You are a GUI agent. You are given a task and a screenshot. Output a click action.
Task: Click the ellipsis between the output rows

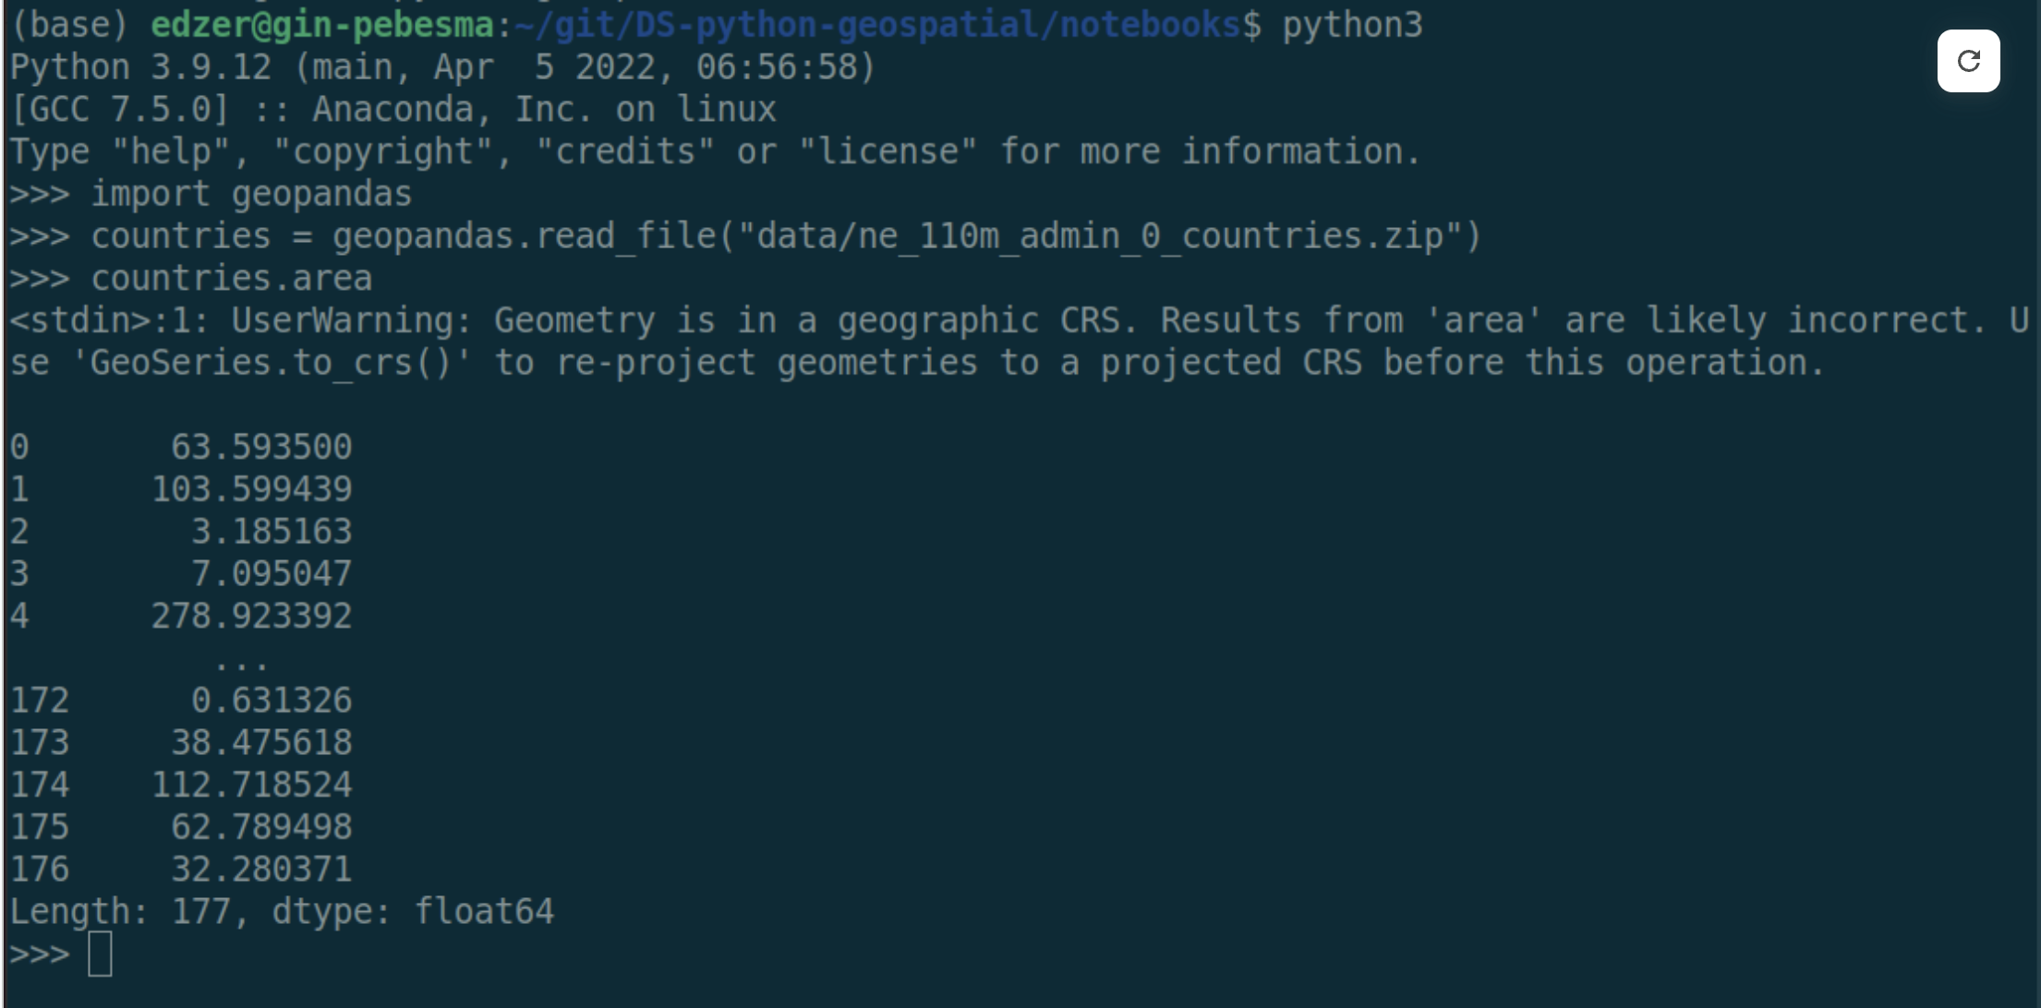click(241, 662)
